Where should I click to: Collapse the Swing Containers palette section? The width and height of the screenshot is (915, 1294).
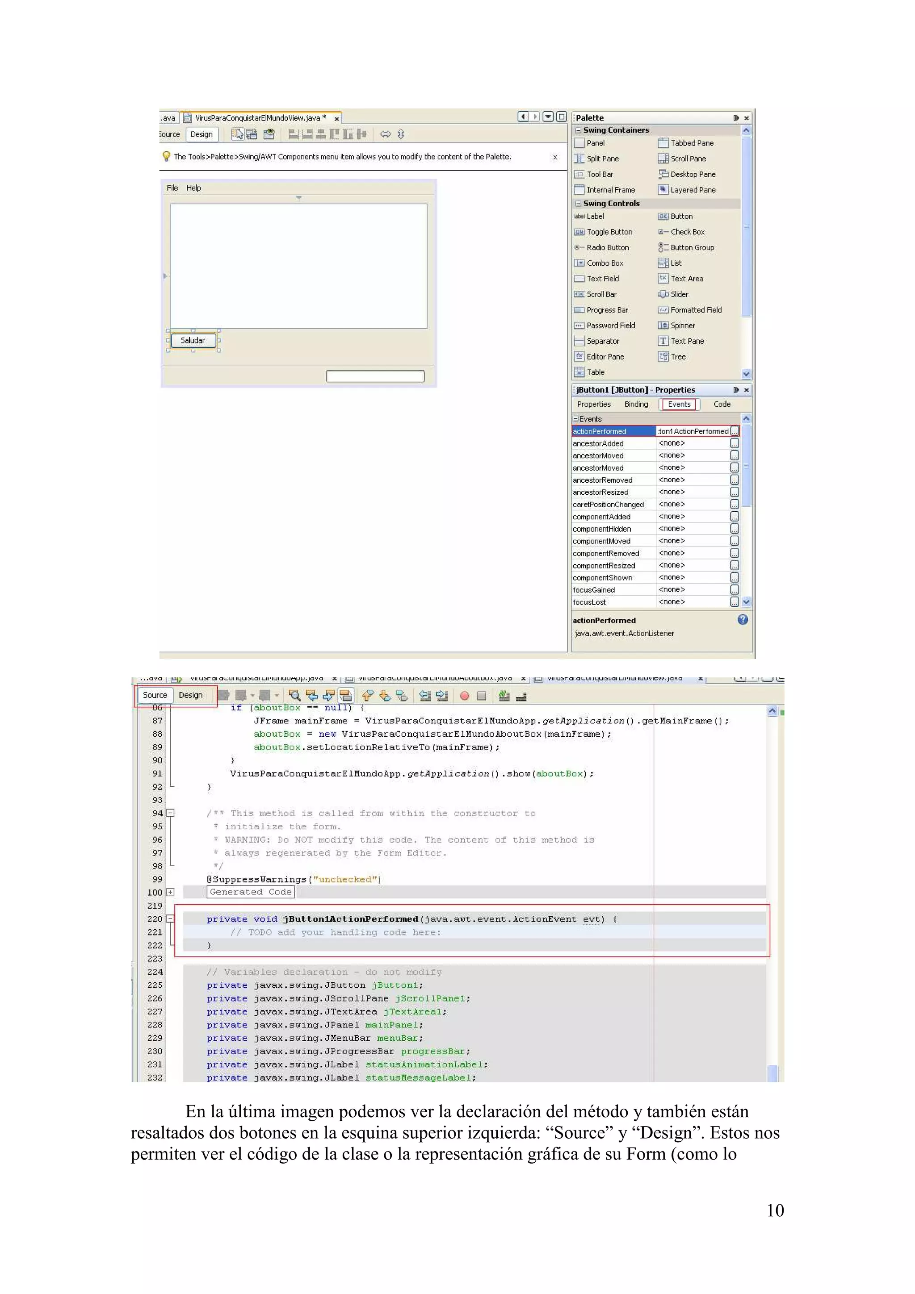click(578, 130)
